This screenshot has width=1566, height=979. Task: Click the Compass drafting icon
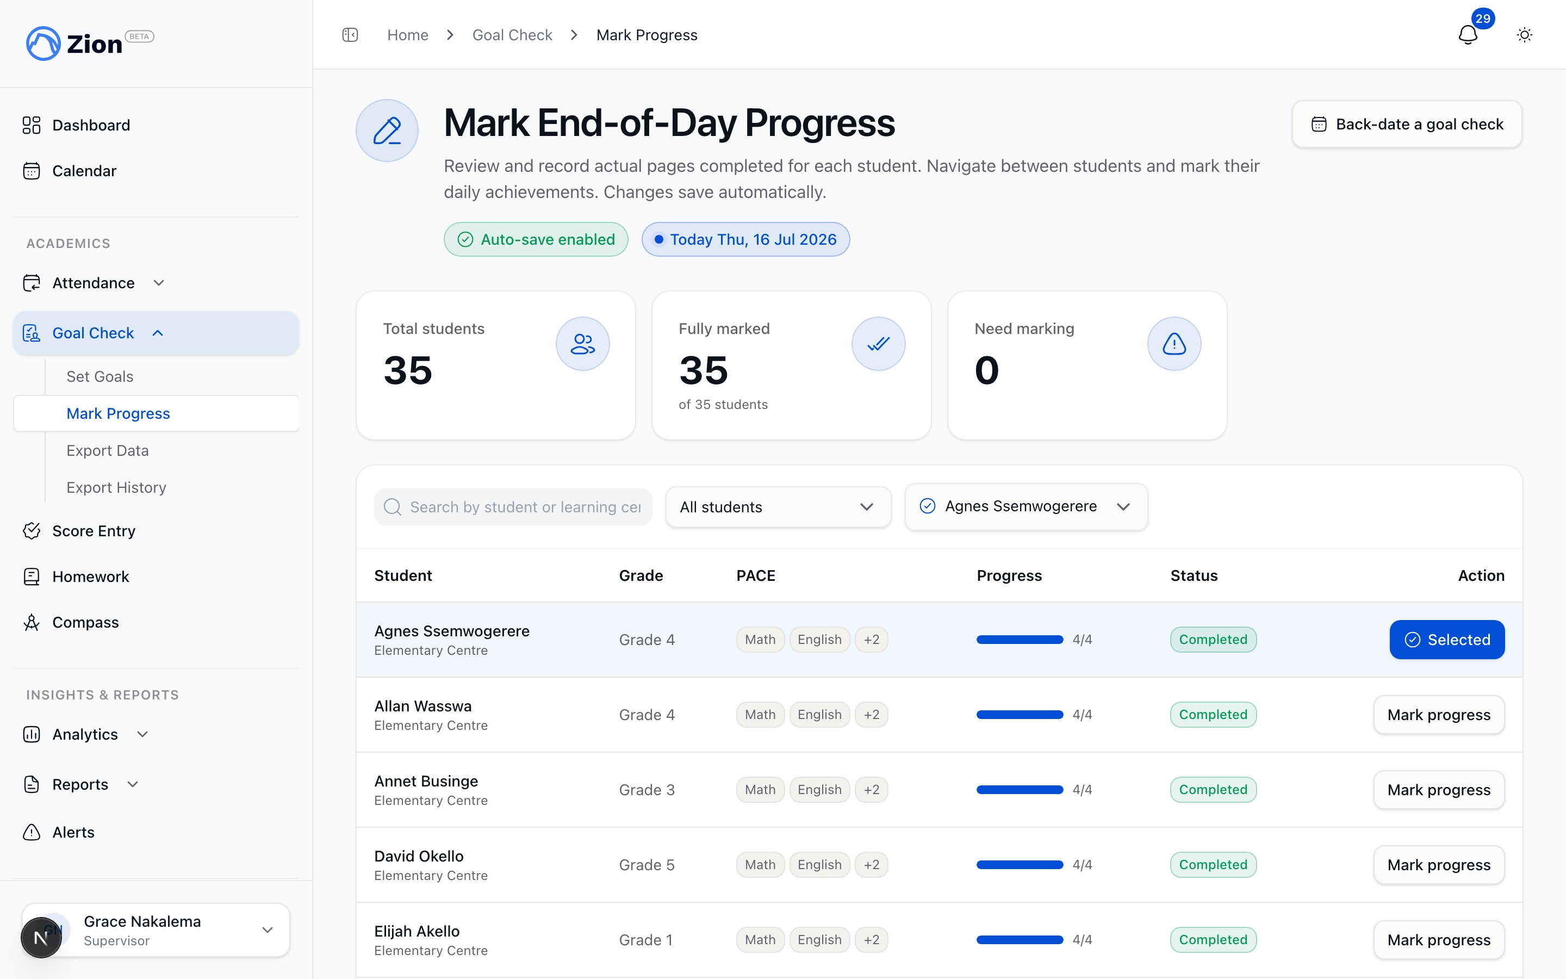[x=31, y=622]
